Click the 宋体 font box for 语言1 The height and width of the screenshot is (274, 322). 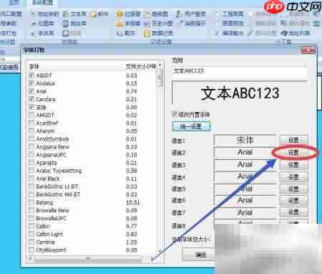click(245, 140)
